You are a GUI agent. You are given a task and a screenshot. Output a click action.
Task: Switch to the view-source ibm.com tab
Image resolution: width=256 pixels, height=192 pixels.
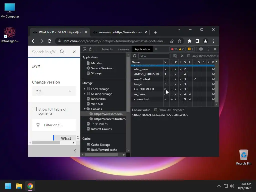coord(120,32)
